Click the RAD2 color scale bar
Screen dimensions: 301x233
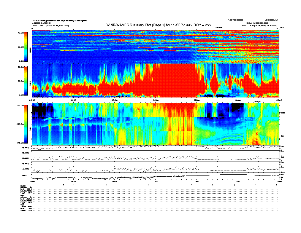coord(26,47)
